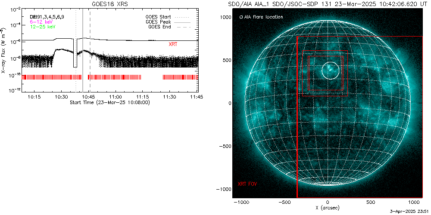Click the '10:30' time tick label
The image size is (431, 215).
(x=61, y=97)
